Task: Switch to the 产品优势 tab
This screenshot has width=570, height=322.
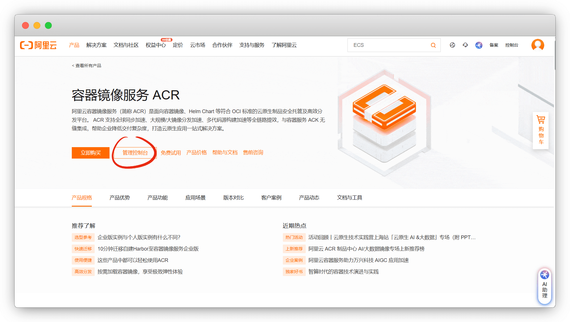Action: tap(120, 198)
